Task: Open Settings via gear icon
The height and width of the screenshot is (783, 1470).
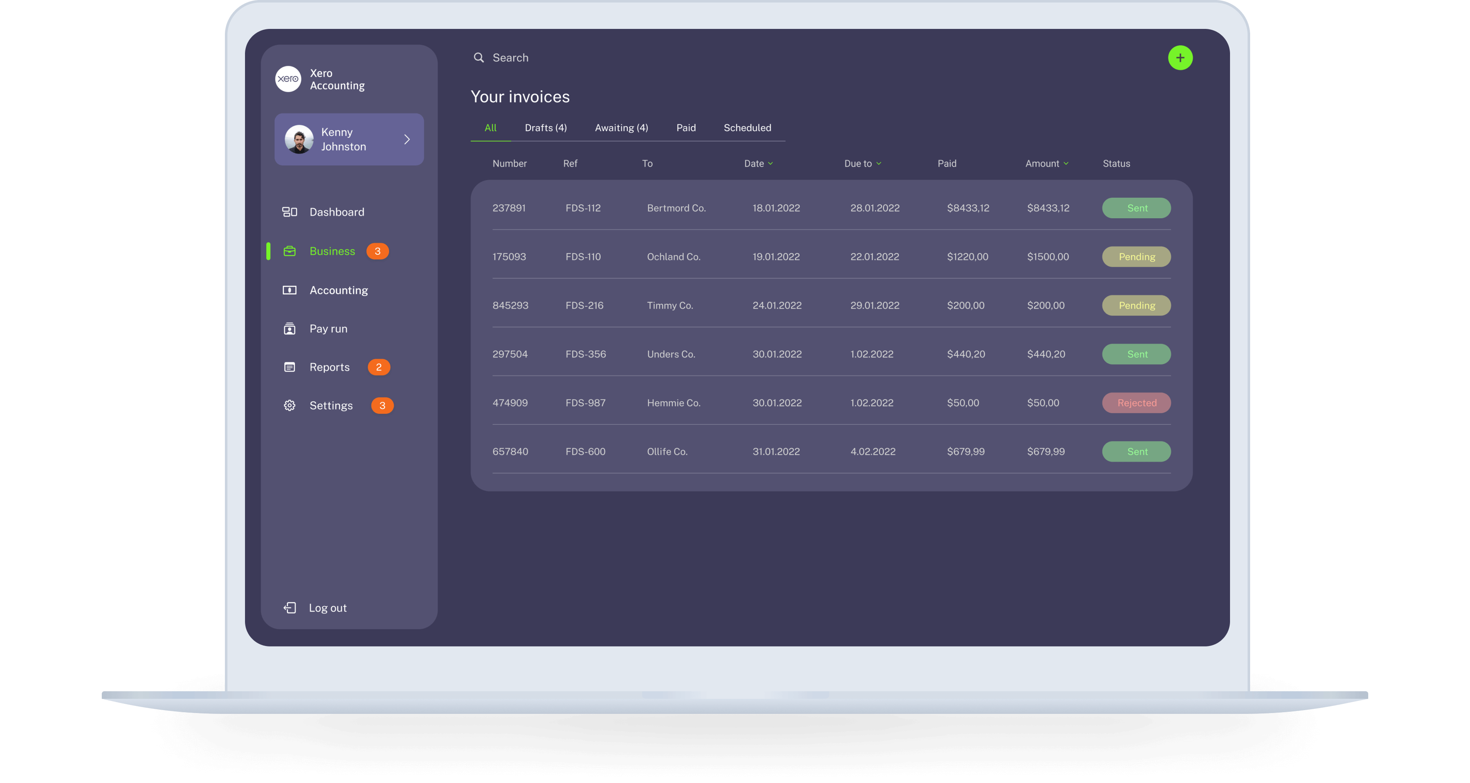Action: (289, 405)
